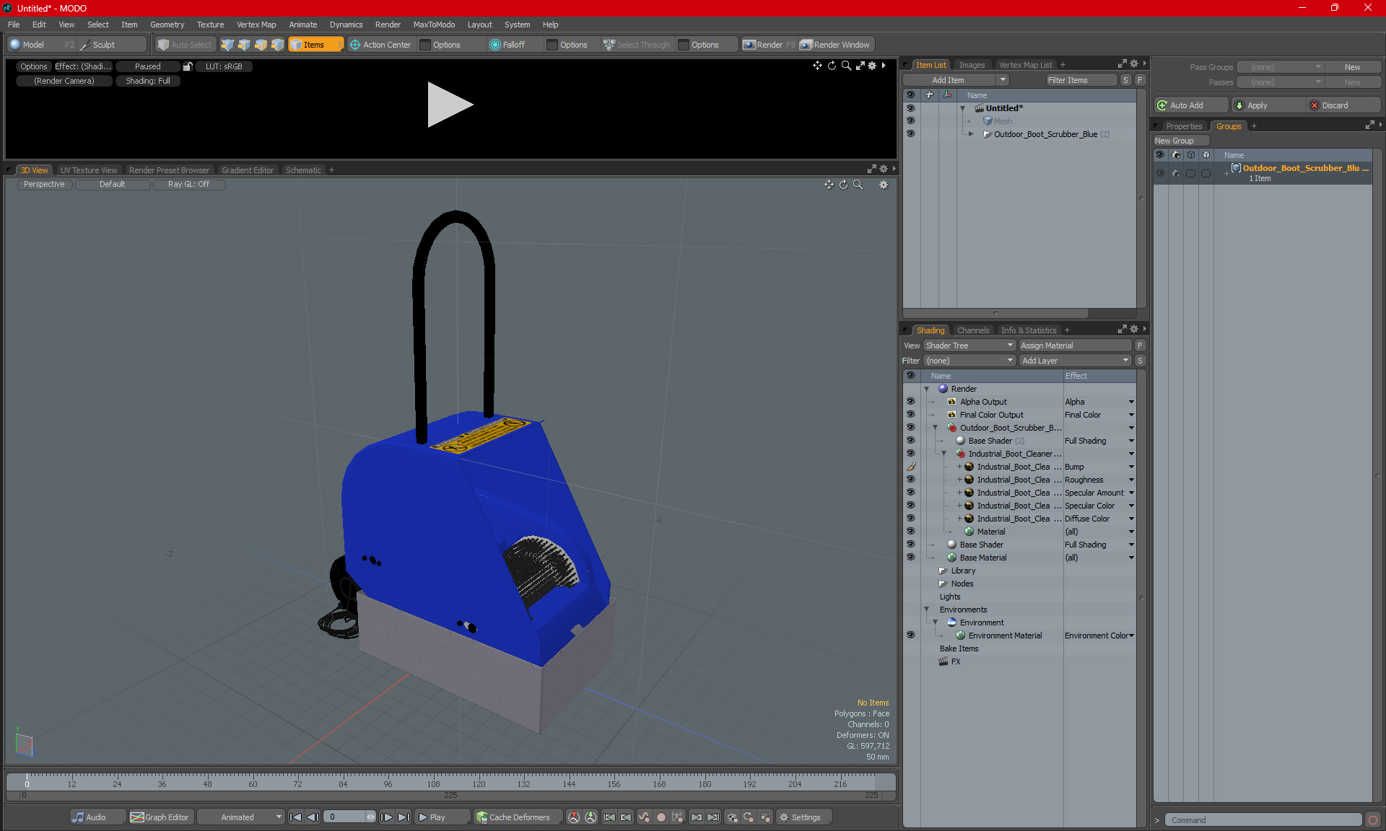This screenshot has height=831, width=1386.
Task: Select the Items mode button
Action: coord(315,45)
